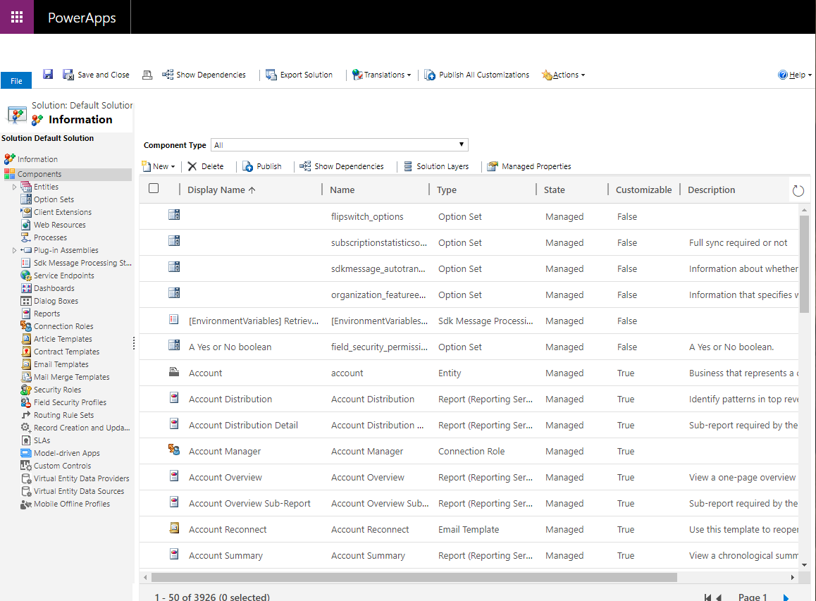The width and height of the screenshot is (816, 601).
Task: Click the Delete X icon
Action: click(x=192, y=166)
